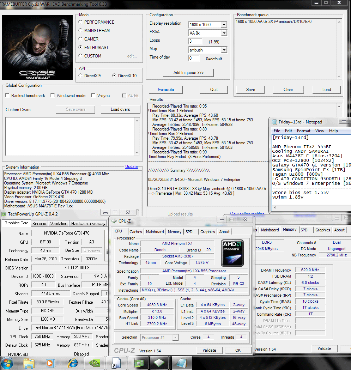Switch to the Caches tab in front CPU-Z
Viewport: 351px width, 370px height.
point(136,232)
